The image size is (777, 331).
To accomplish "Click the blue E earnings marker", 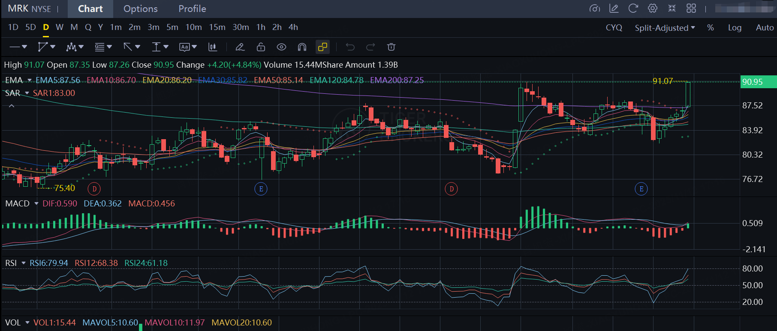I will point(261,189).
